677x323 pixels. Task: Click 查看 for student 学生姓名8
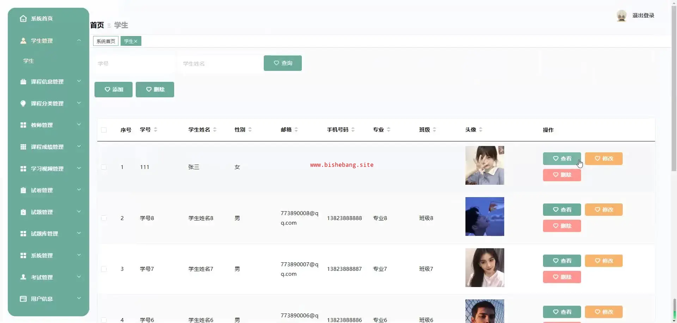562,210
